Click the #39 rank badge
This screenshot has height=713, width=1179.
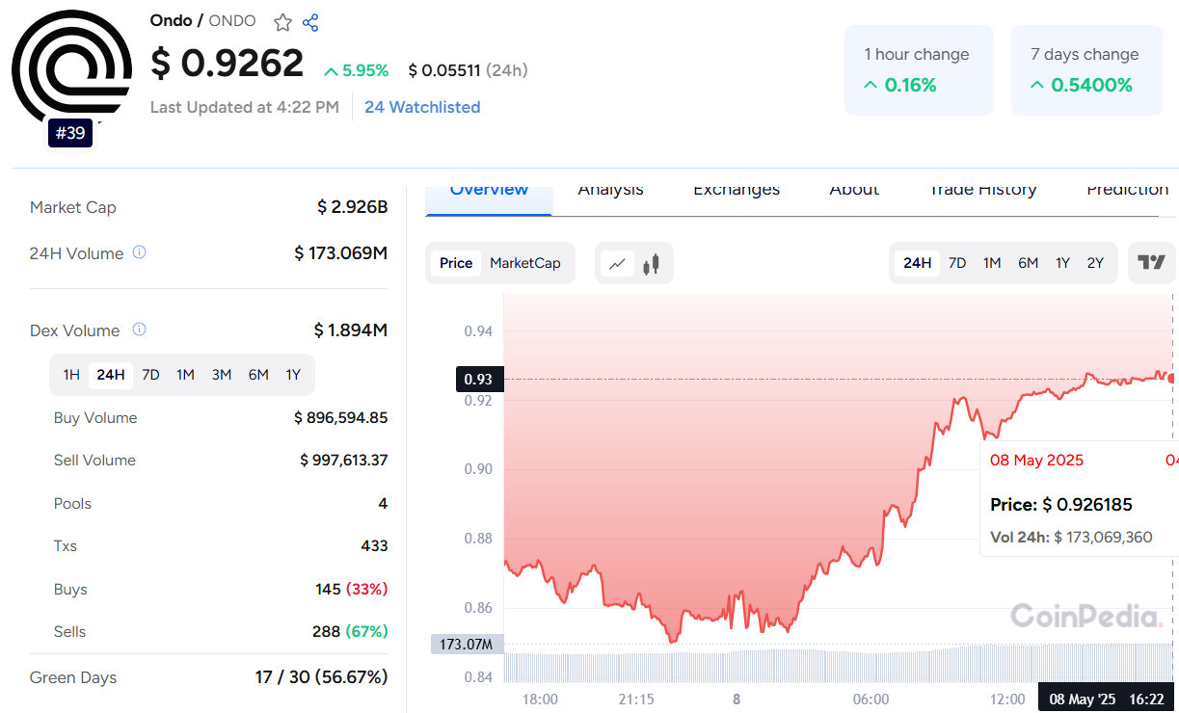tap(70, 133)
